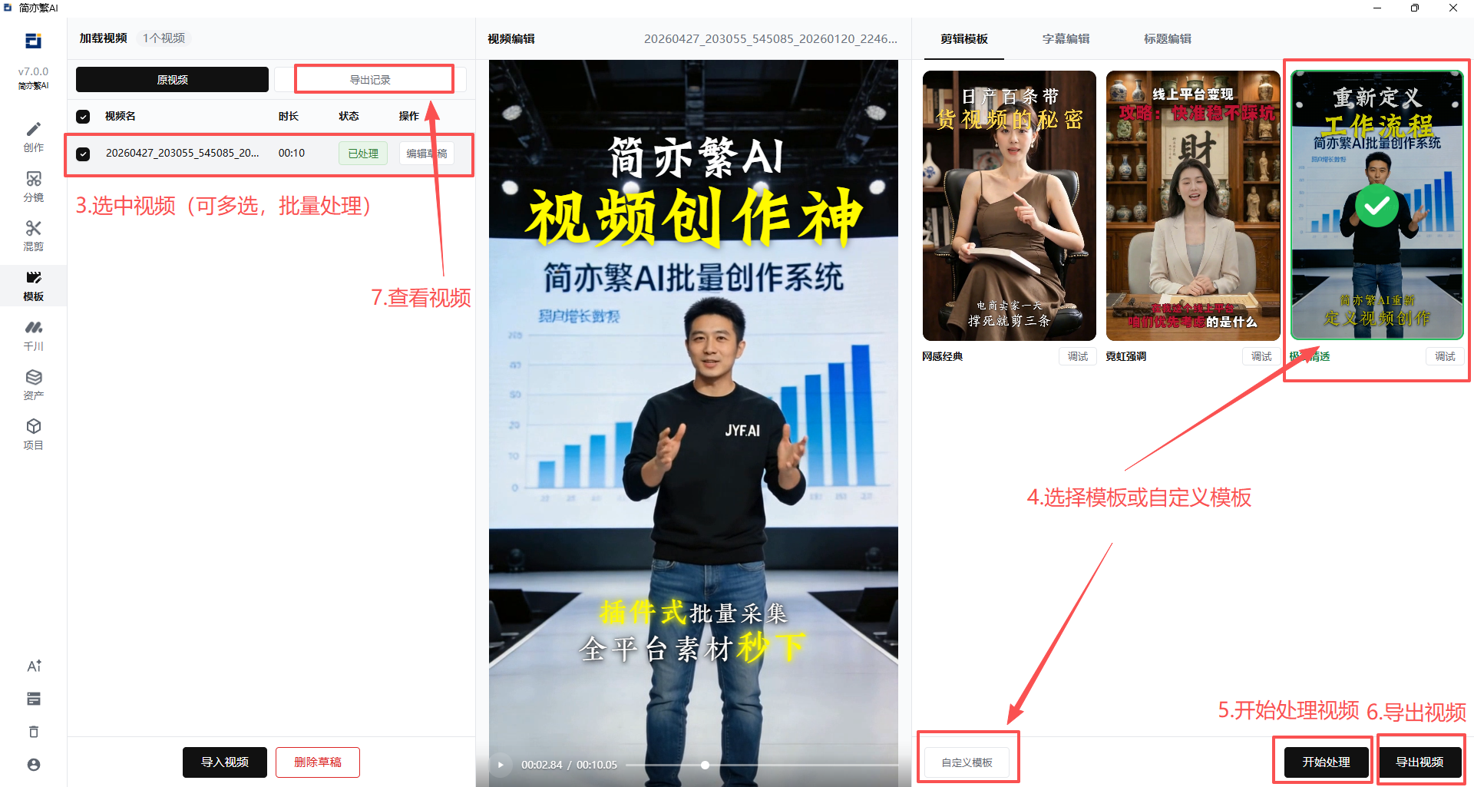Toggle the select-all checkbox beside 视频名
Image resolution: width=1474 pixels, height=787 pixels.
pos(83,117)
